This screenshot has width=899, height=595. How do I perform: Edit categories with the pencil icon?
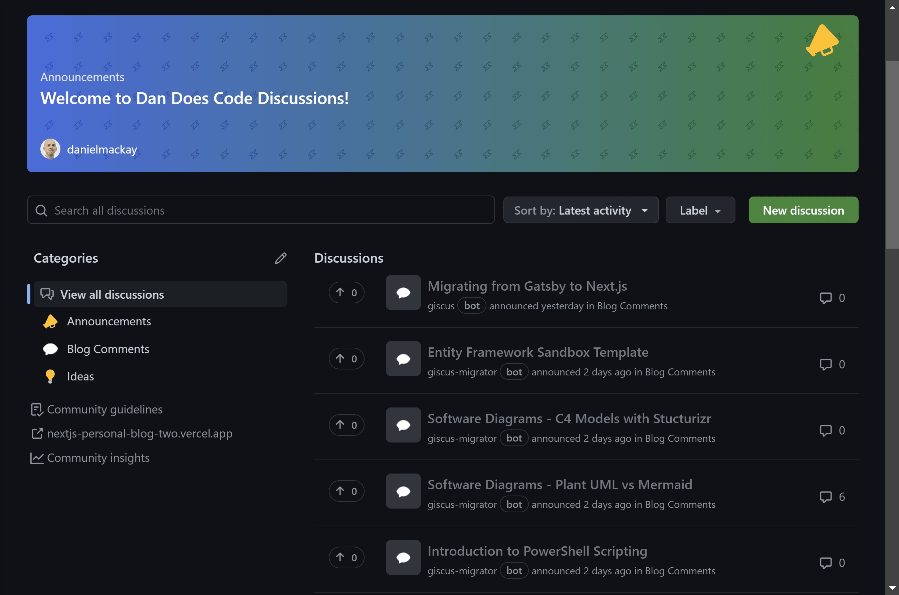coord(280,258)
